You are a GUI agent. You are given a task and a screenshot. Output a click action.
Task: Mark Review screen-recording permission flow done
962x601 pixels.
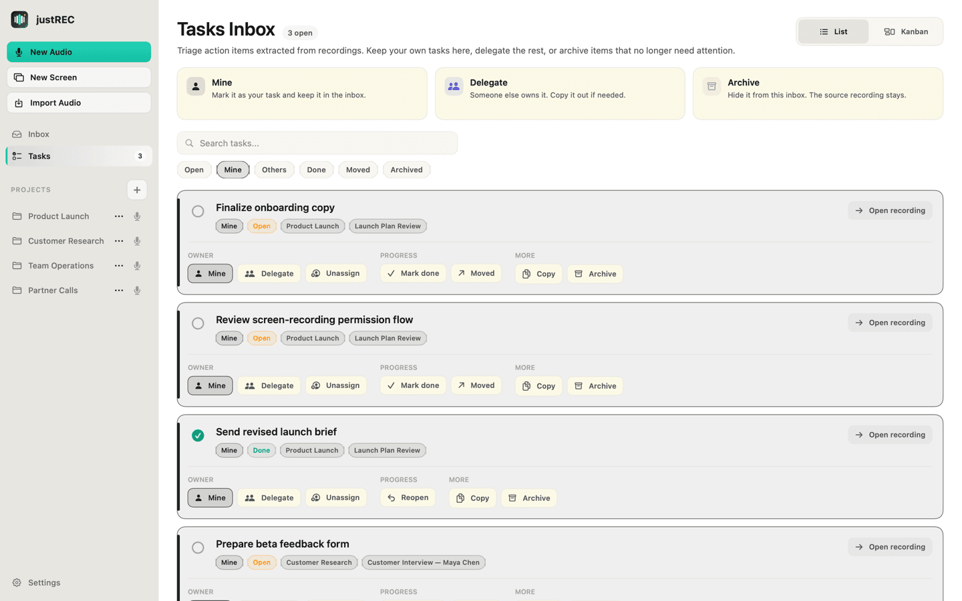[x=413, y=386]
